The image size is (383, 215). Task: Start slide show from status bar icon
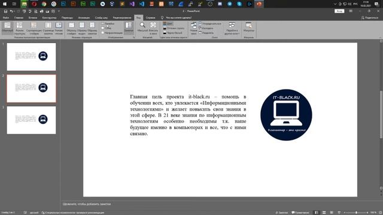tap(339, 213)
